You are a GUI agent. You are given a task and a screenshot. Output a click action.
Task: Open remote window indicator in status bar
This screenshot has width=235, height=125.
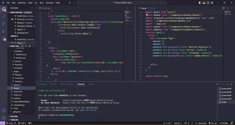(x=2, y=123)
